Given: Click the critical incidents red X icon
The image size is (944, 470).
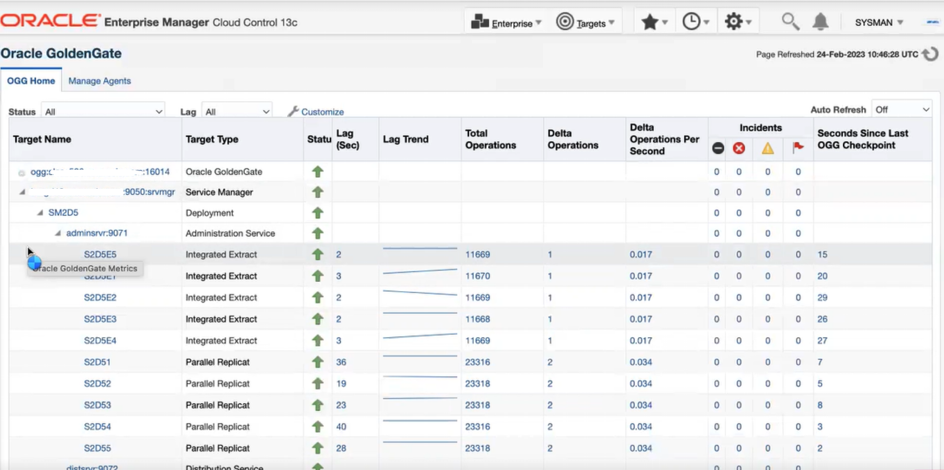Looking at the screenshot, I should point(738,148).
